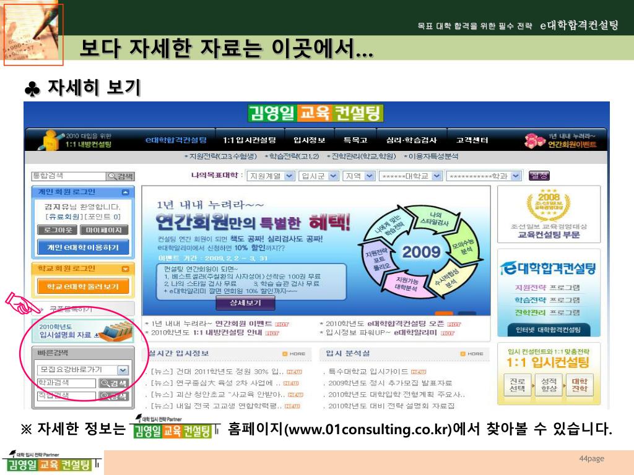
Task: Select the dark blue banner slide indicator
Action: click(467, 314)
